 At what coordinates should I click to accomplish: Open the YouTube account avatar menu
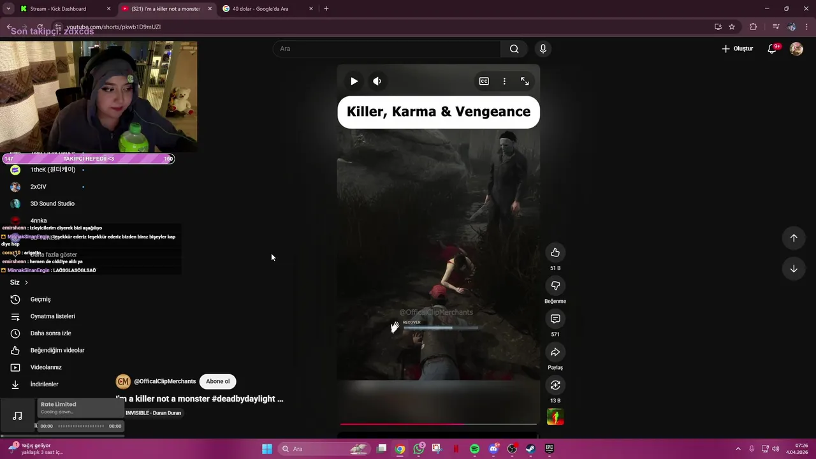[x=796, y=48]
